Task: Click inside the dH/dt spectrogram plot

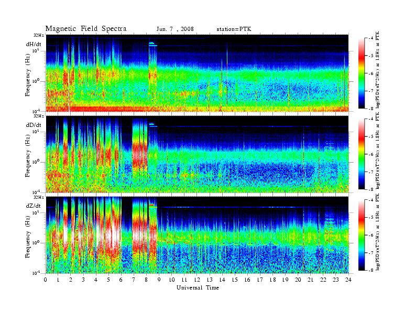Action: pyautogui.click(x=197, y=73)
